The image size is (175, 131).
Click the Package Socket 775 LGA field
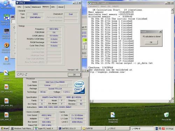pos(55,89)
